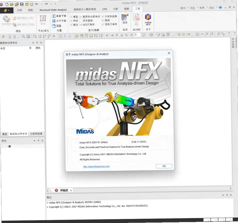Screen dimensions: 238x223
Task: Close the 开始页 document tab
Action: tap(71, 190)
